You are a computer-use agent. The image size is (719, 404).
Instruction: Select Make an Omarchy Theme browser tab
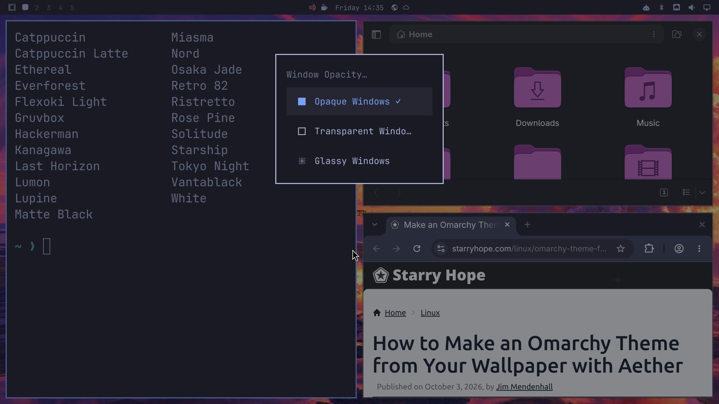pos(450,225)
